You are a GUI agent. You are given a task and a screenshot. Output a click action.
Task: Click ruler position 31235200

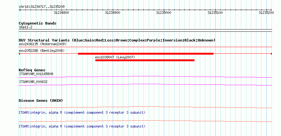[266, 13]
